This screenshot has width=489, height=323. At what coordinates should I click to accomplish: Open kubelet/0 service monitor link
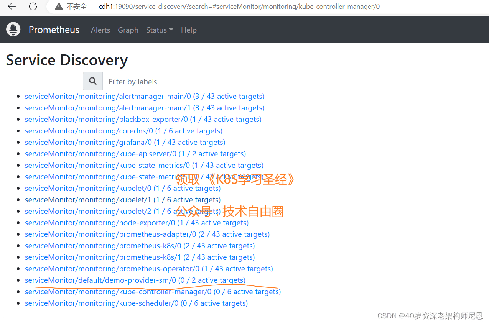point(123,188)
